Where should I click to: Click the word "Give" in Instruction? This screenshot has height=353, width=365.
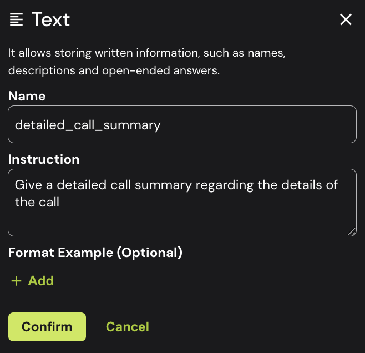28,185
